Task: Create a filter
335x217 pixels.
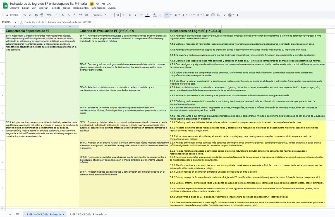Action: [x=225, y=15]
